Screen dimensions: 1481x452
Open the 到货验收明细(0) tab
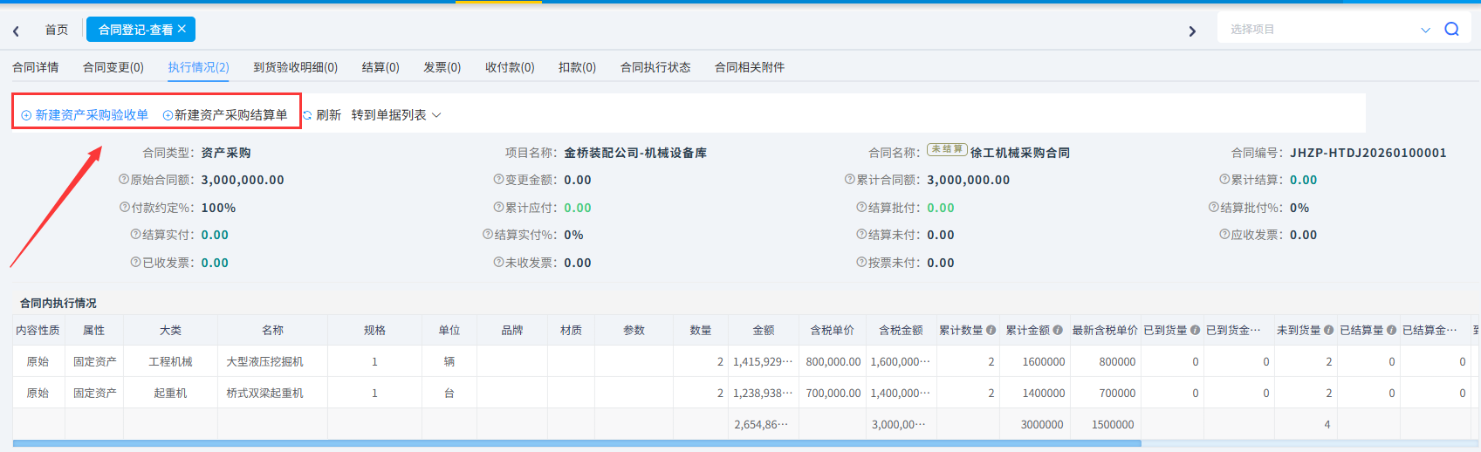pyautogui.click(x=295, y=67)
